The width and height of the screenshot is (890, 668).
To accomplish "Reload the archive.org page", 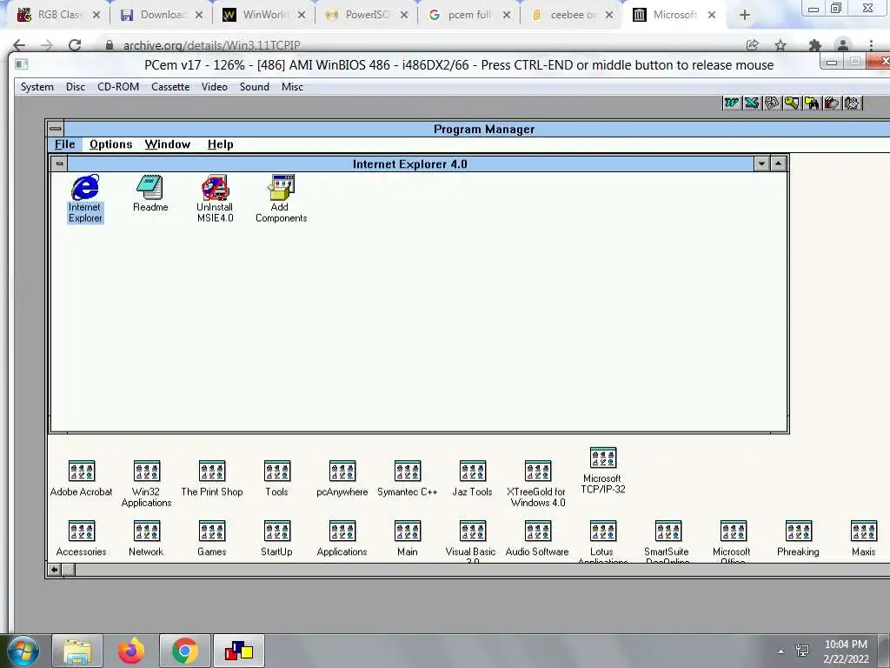I will tap(75, 45).
